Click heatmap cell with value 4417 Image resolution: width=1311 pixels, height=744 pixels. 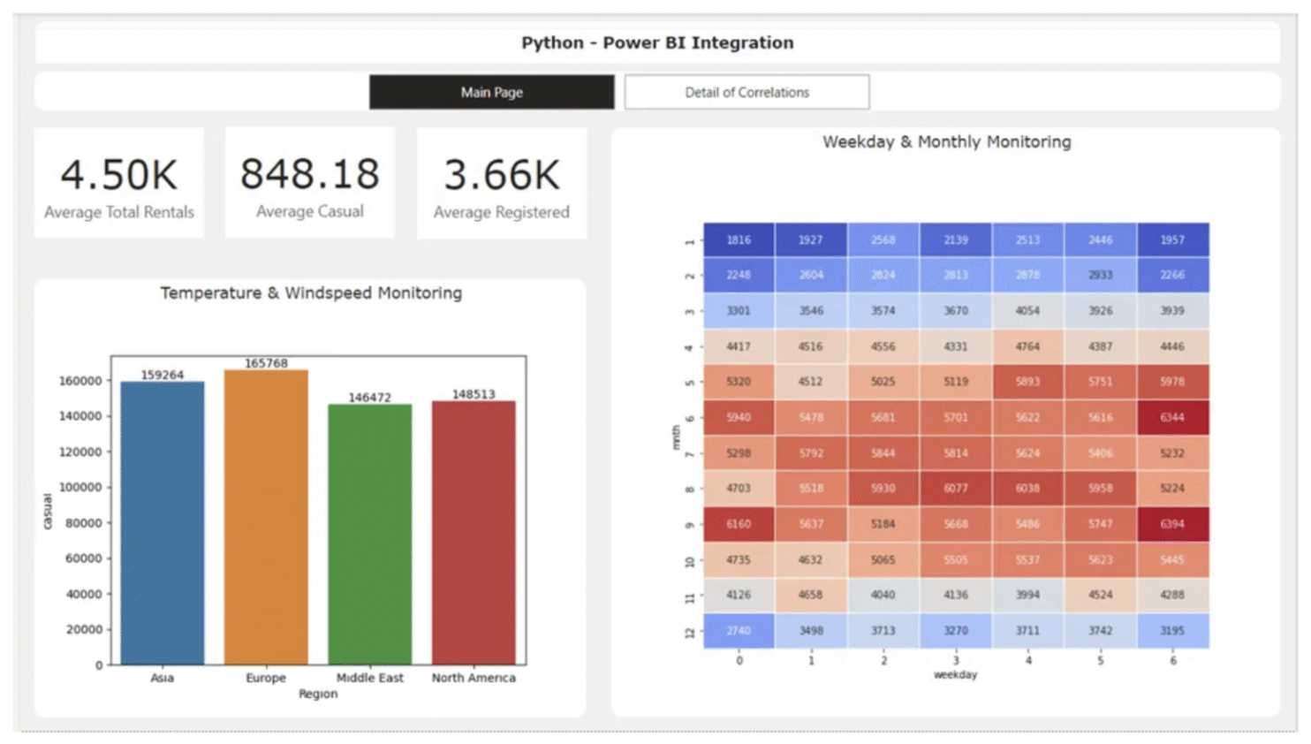click(739, 346)
